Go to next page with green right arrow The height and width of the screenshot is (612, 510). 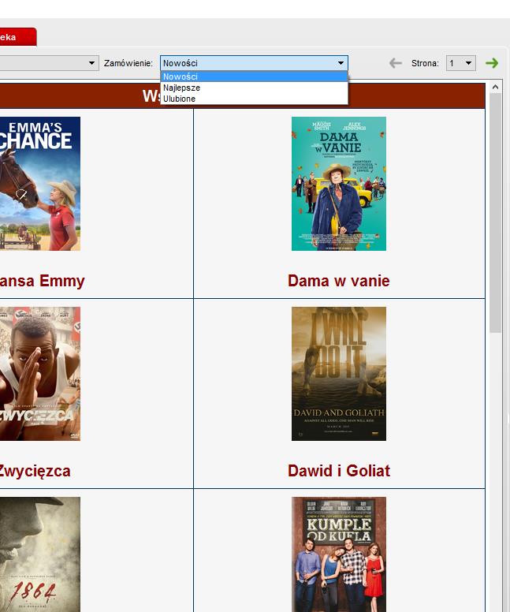492,63
